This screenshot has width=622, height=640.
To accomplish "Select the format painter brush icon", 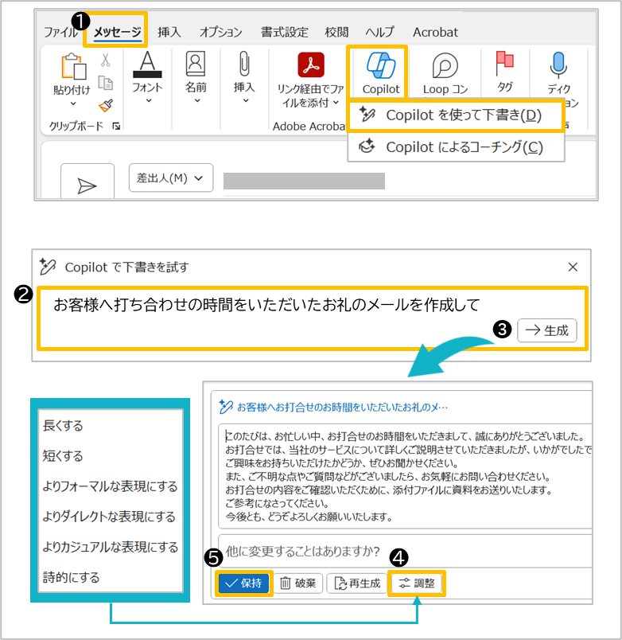I will [x=106, y=106].
